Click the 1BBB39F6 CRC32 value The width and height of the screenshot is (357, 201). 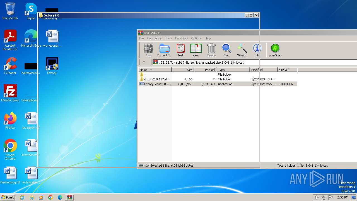pyautogui.click(x=286, y=84)
